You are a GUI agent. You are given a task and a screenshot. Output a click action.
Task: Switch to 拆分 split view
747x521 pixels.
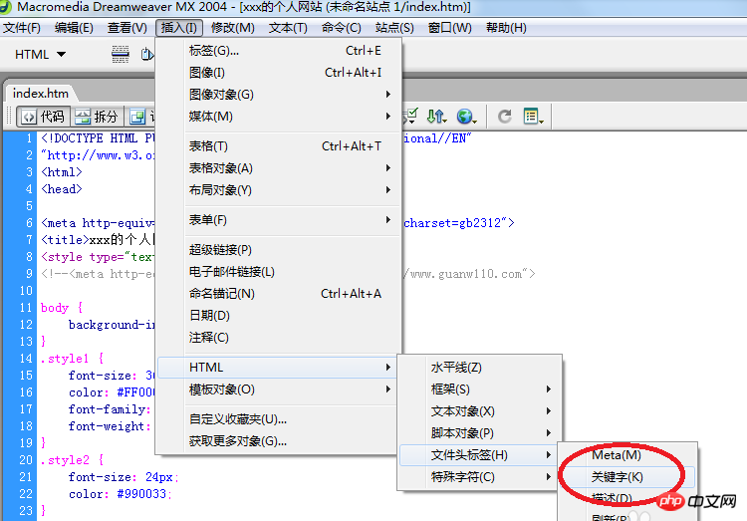point(97,117)
